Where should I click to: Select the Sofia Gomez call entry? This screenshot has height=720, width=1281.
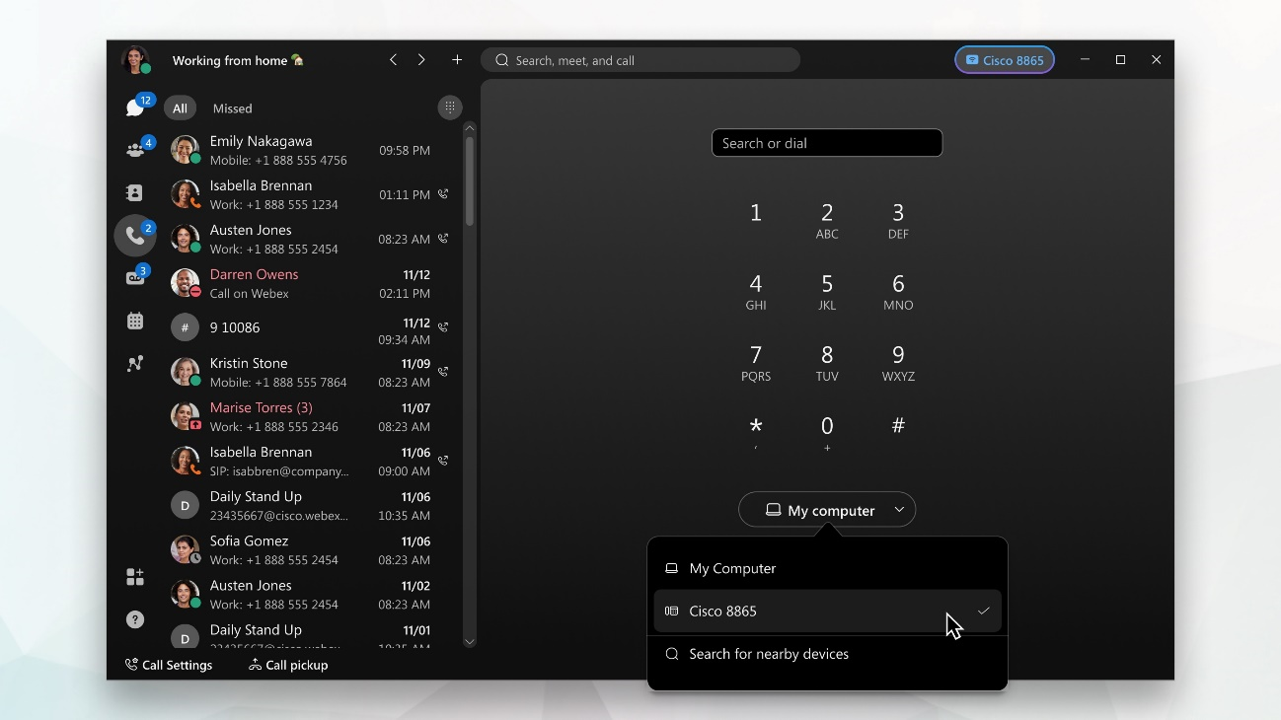(311, 549)
